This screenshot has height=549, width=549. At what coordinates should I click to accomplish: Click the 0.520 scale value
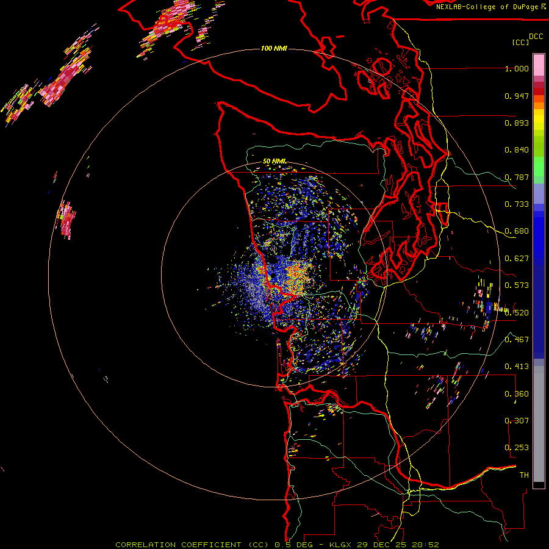pyautogui.click(x=517, y=313)
